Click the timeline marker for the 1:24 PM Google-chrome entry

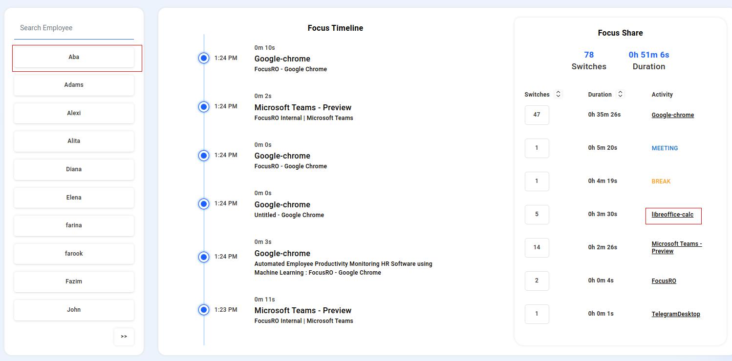(204, 58)
